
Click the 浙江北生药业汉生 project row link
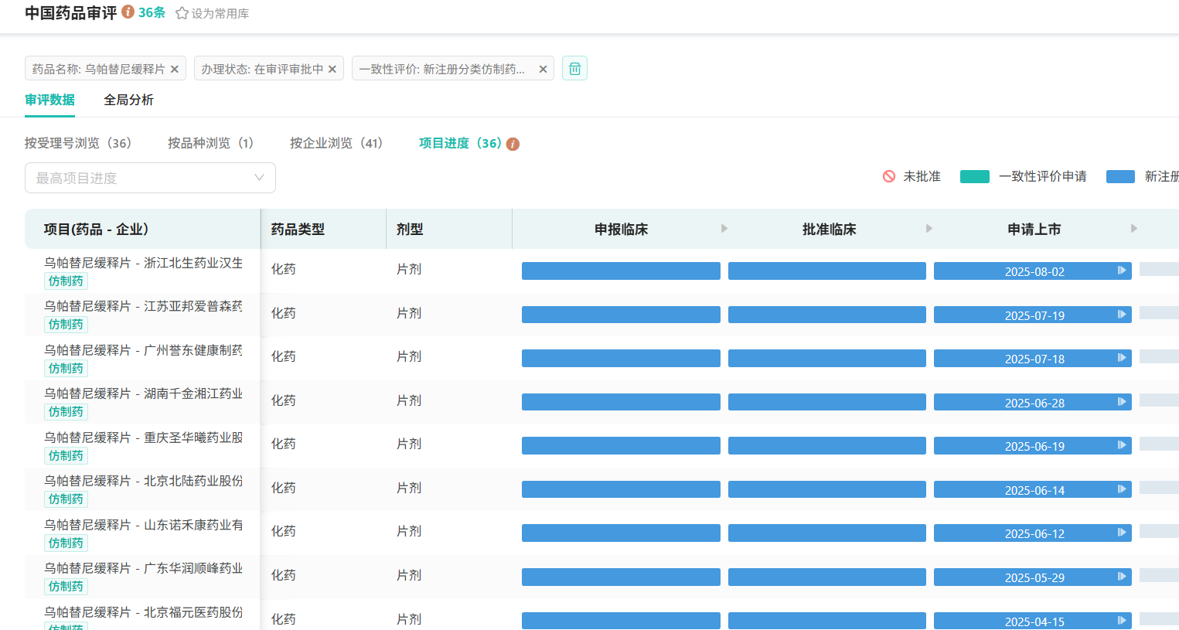tap(143, 263)
